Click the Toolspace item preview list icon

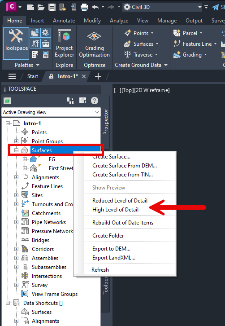[x=82, y=101]
